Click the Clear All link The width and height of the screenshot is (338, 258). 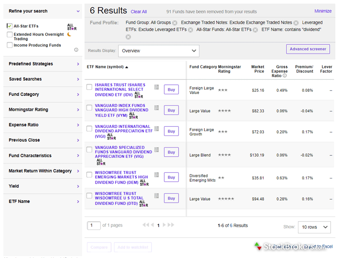(139, 12)
